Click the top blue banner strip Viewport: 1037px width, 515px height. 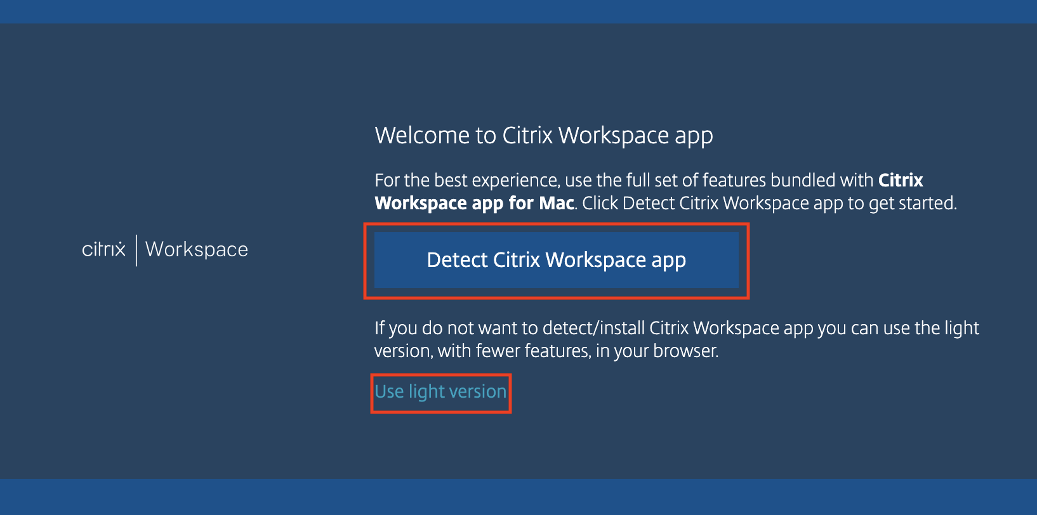click(x=518, y=11)
